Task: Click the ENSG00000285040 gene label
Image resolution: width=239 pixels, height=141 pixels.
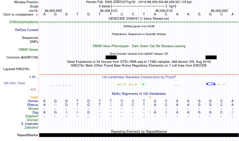Action: pos(24,22)
